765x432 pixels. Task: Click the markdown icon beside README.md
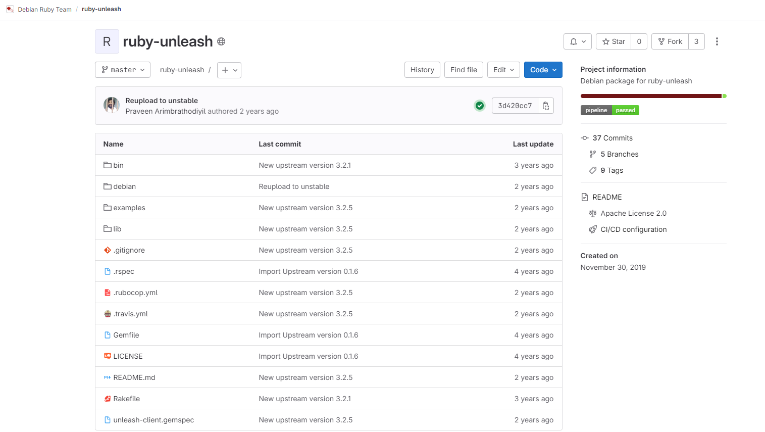point(108,377)
